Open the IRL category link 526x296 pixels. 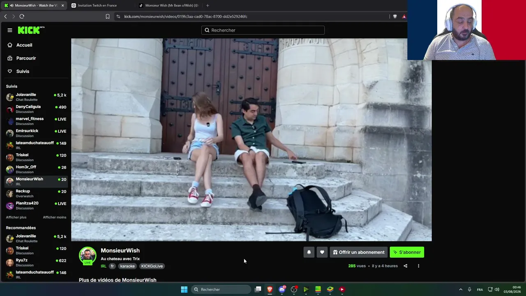coord(104,266)
